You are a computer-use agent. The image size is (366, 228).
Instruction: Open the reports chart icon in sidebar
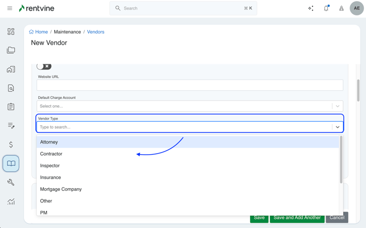(x=11, y=201)
